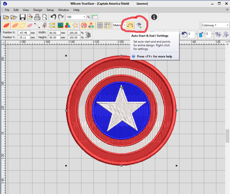Toggle Show Connectors visibility
Image resolution: width=230 pixels, height=194 pixels.
[37, 25]
